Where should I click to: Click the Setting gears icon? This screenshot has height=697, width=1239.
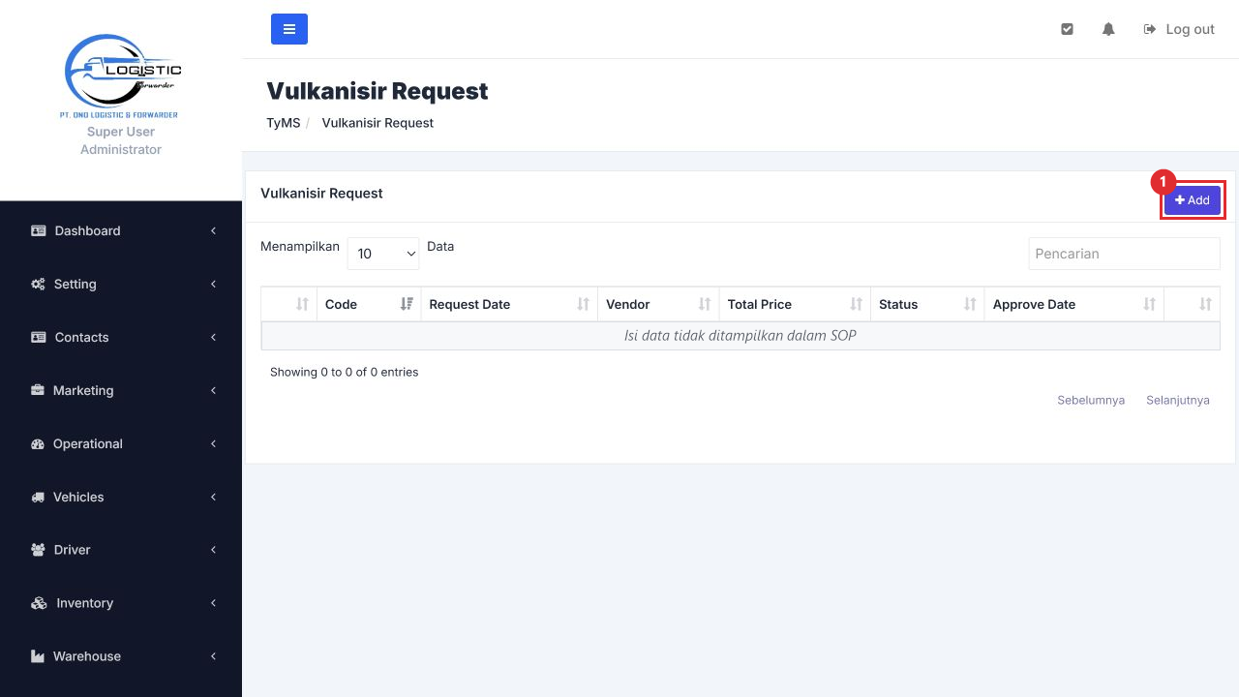38,284
